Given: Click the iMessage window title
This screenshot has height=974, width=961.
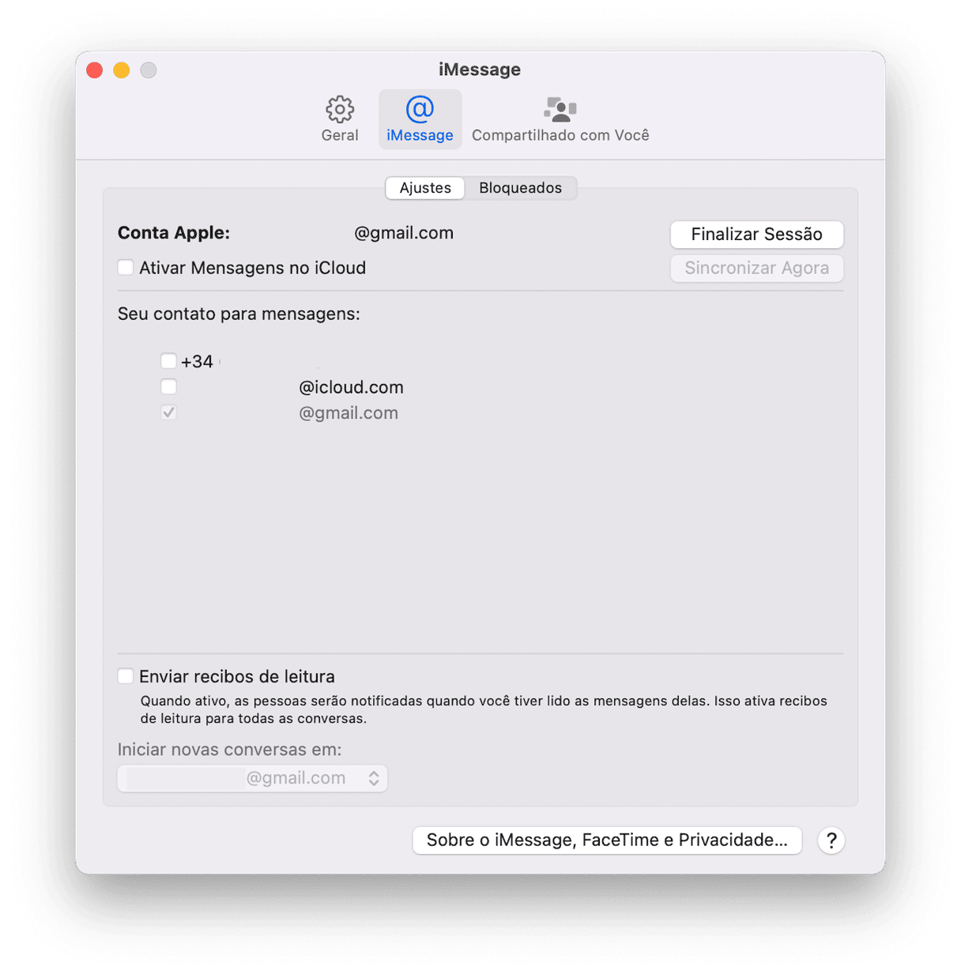Looking at the screenshot, I should click(x=480, y=70).
